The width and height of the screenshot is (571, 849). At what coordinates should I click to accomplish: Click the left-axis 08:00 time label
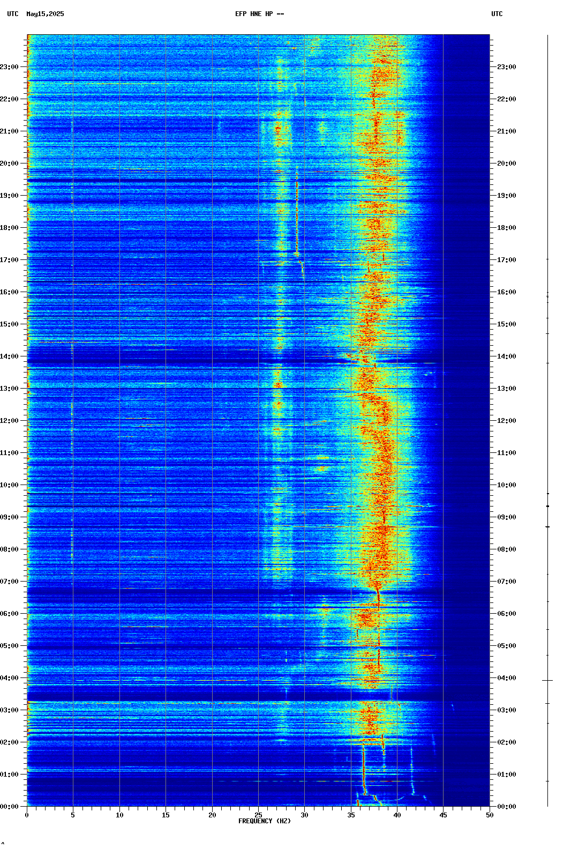10,549
